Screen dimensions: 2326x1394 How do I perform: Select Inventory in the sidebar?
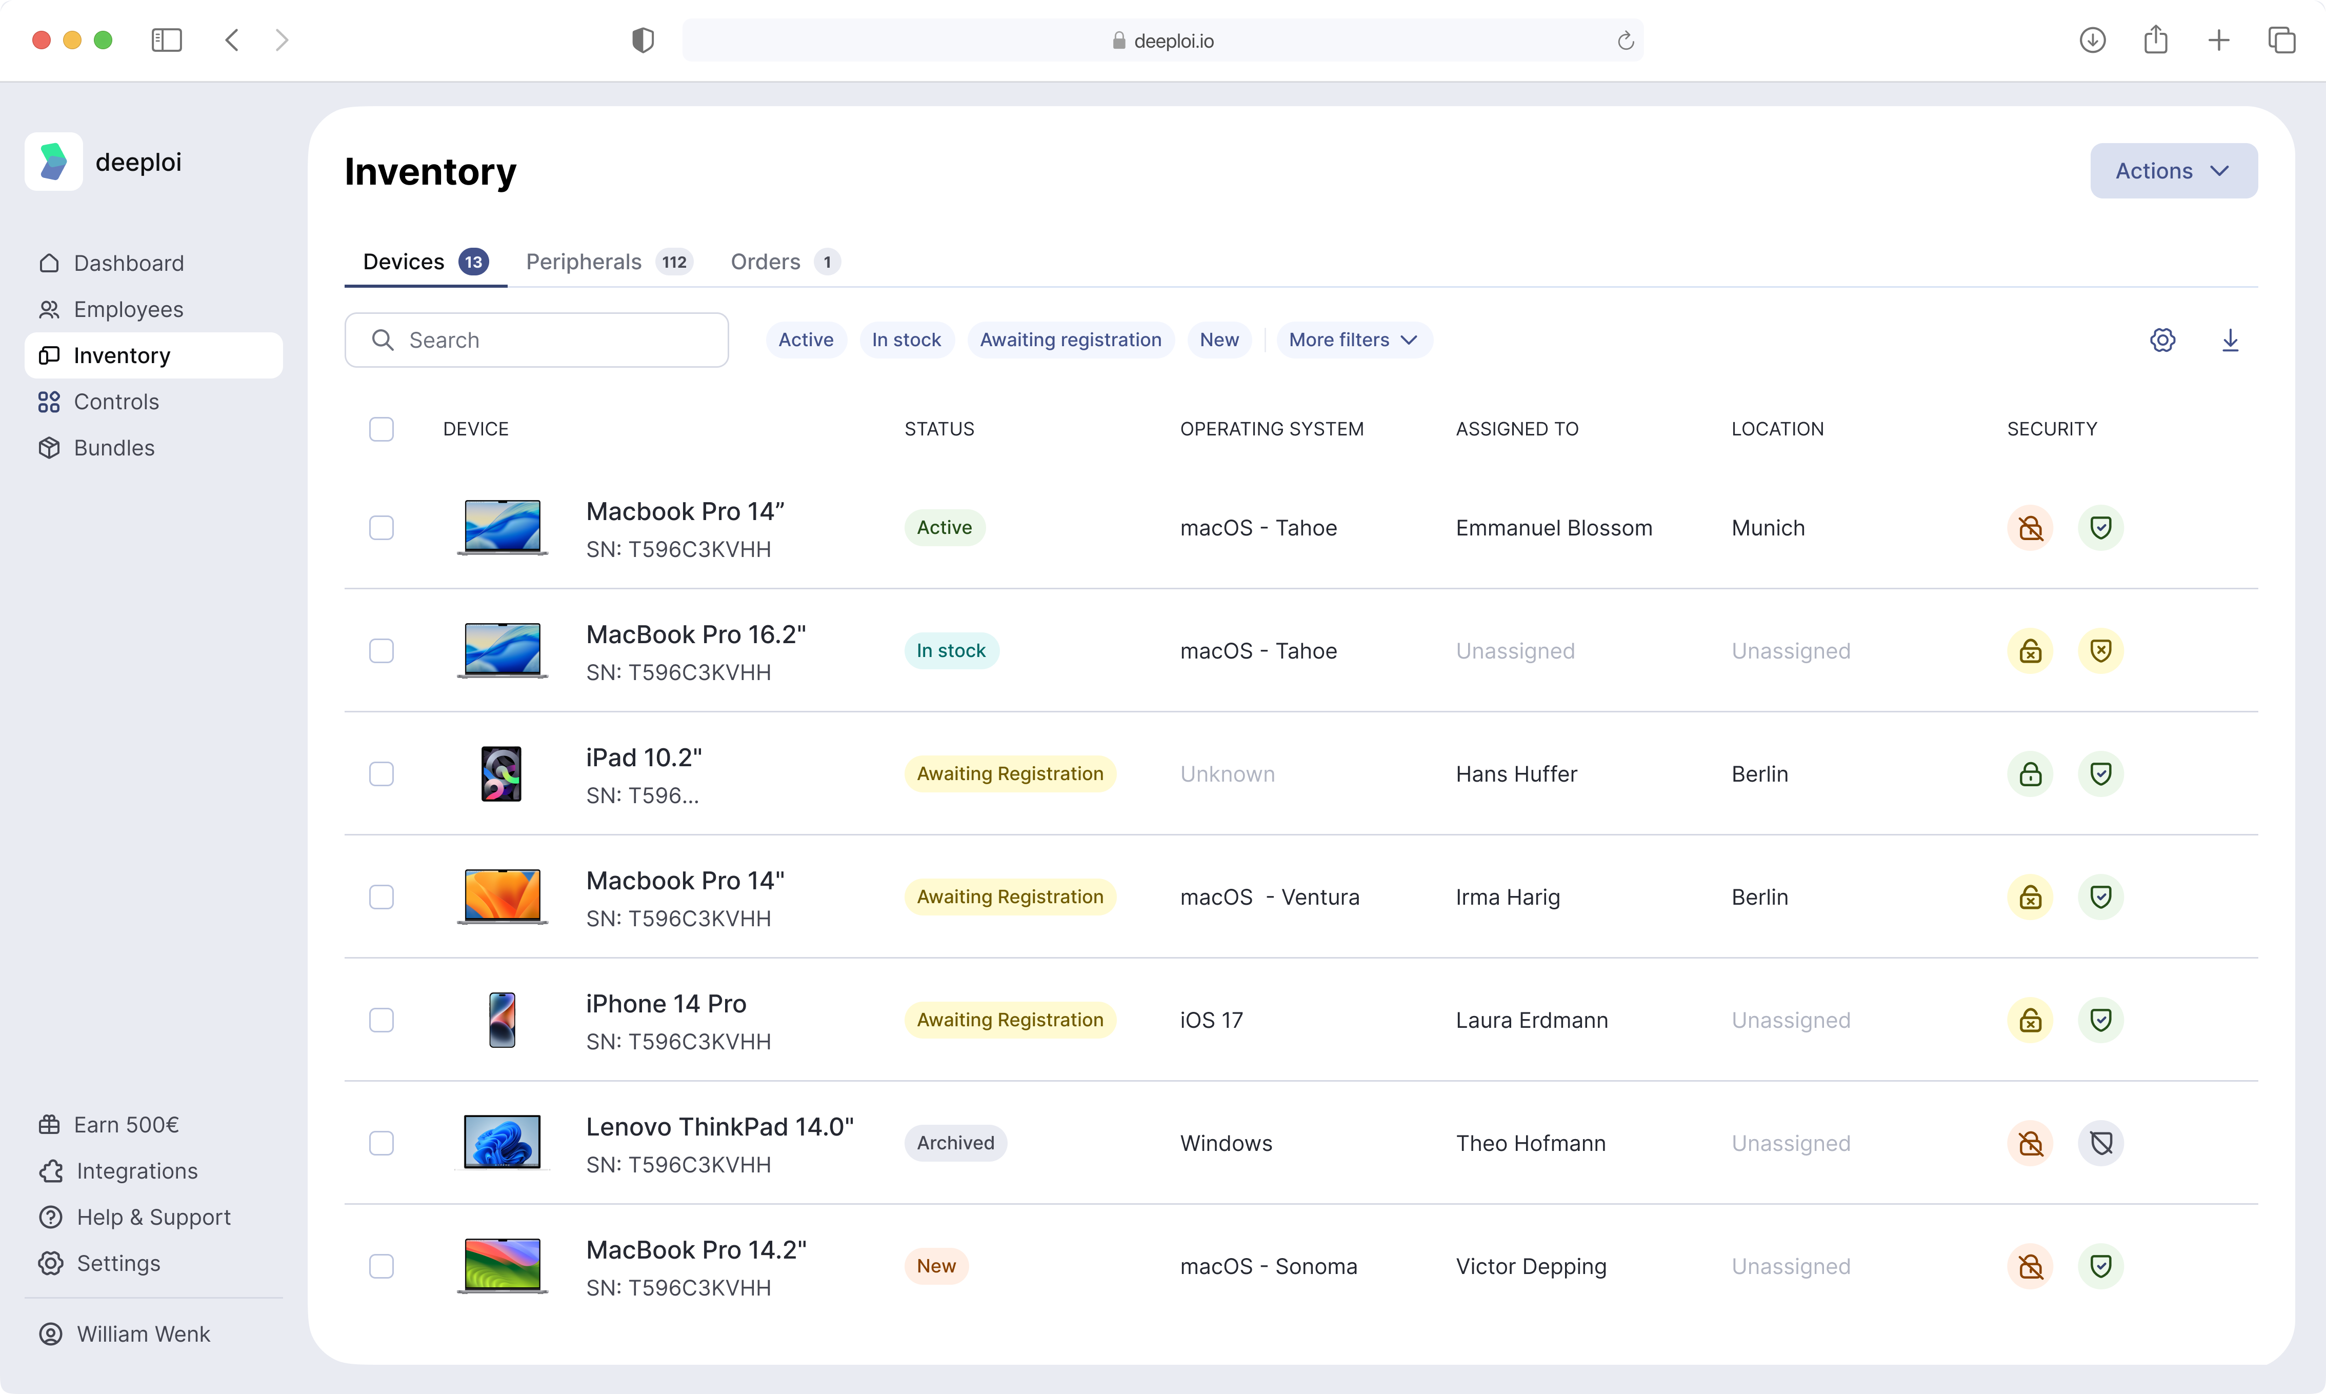(x=154, y=355)
